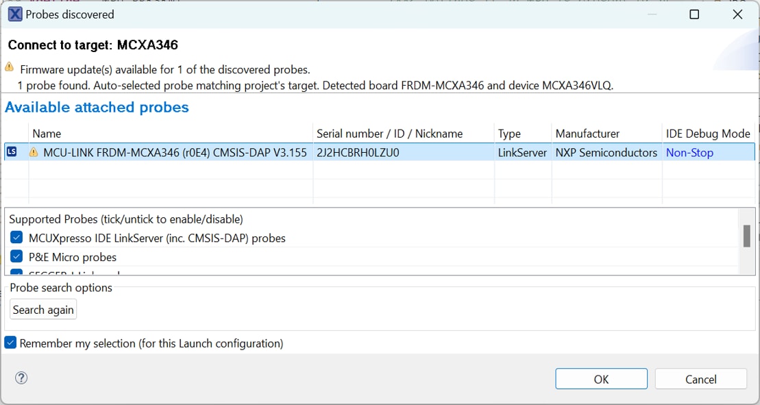Viewport: 760px width, 405px height.
Task: Click Serial number / ID / Nickname header
Action: click(x=389, y=134)
